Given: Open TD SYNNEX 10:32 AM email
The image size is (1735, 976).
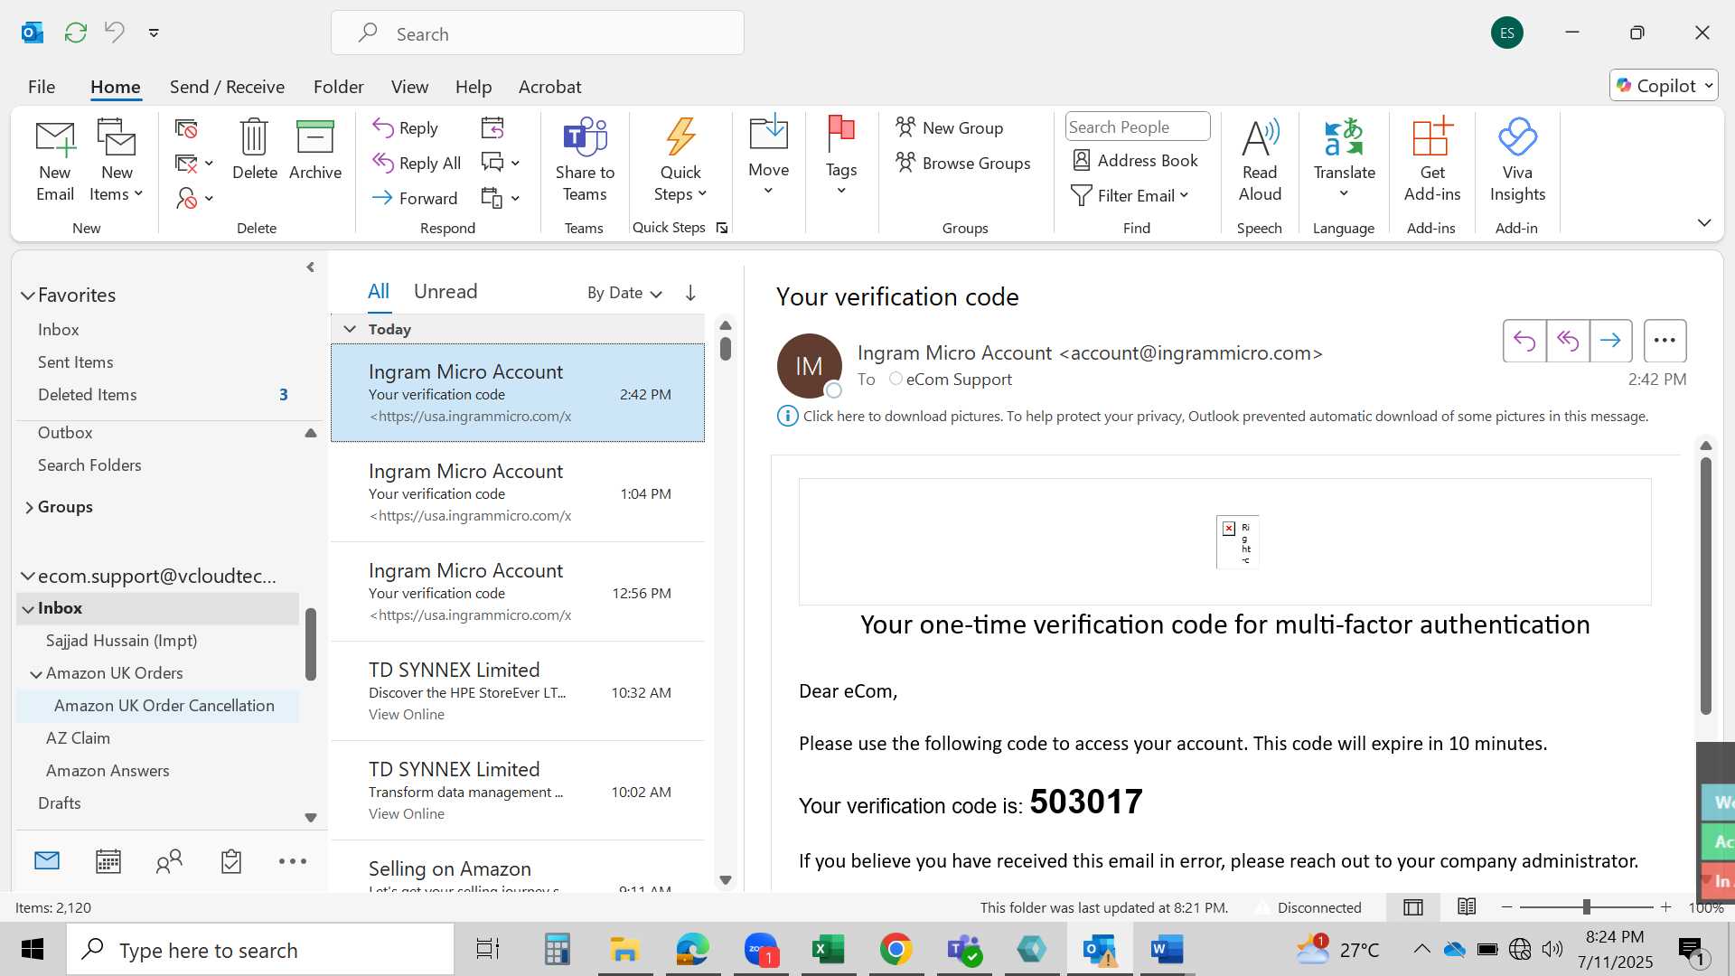Looking at the screenshot, I should tap(518, 691).
